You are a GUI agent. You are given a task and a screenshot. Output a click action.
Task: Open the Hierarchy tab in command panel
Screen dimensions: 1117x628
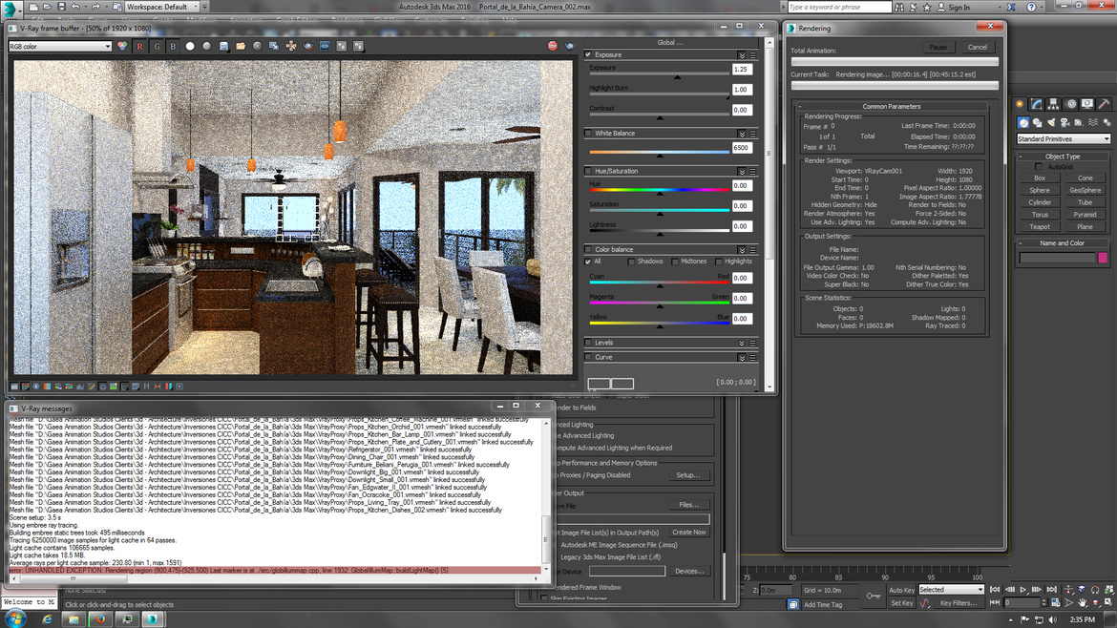[1054, 104]
